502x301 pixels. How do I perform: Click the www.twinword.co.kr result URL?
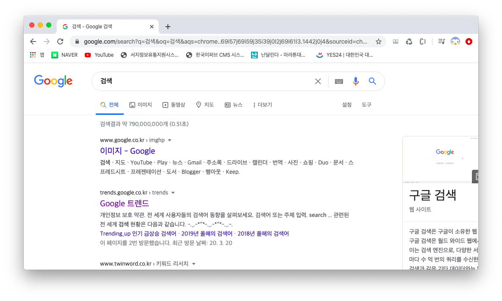point(126,264)
